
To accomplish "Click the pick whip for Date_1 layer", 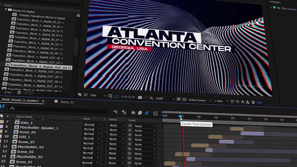I will click(130, 126).
